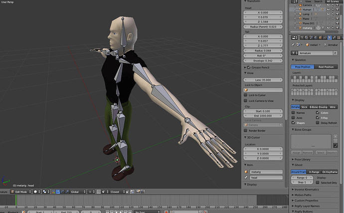The height and width of the screenshot is (213, 344).
Task: Toggle the Colors display checkbox
Action: (318, 113)
